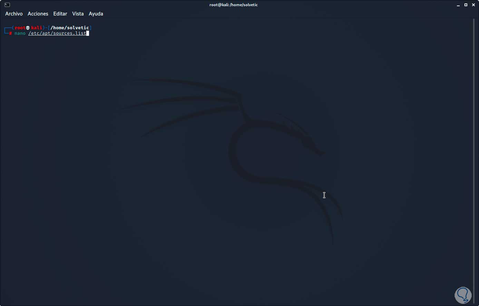Open the Archivo menu
This screenshot has height=306, width=479.
[14, 14]
